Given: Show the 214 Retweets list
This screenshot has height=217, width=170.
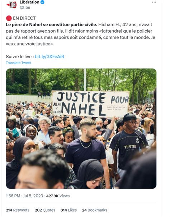Looking at the screenshot, I should point(18,210).
